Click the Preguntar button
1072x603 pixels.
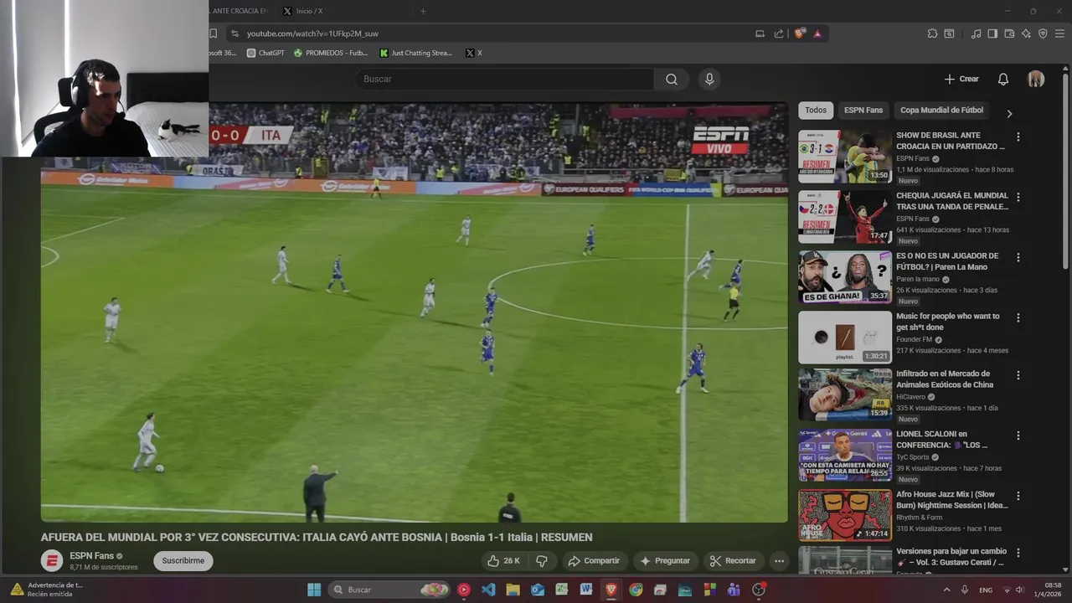pos(665,561)
